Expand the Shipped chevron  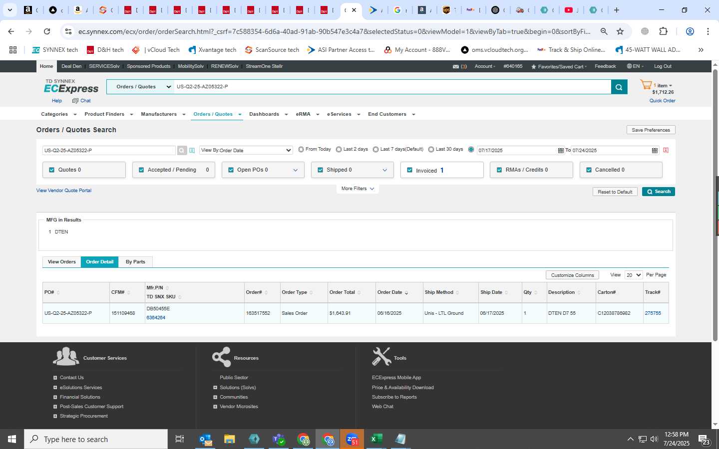point(384,170)
